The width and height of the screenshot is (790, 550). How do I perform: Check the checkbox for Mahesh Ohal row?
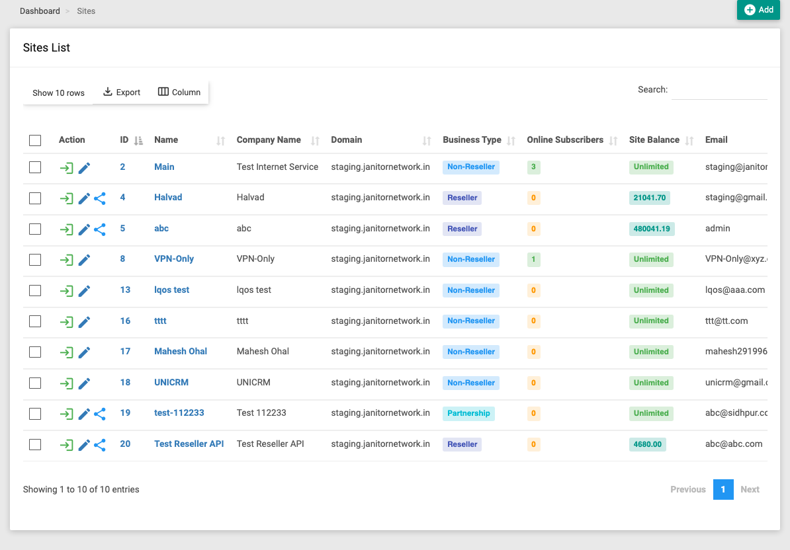point(35,352)
